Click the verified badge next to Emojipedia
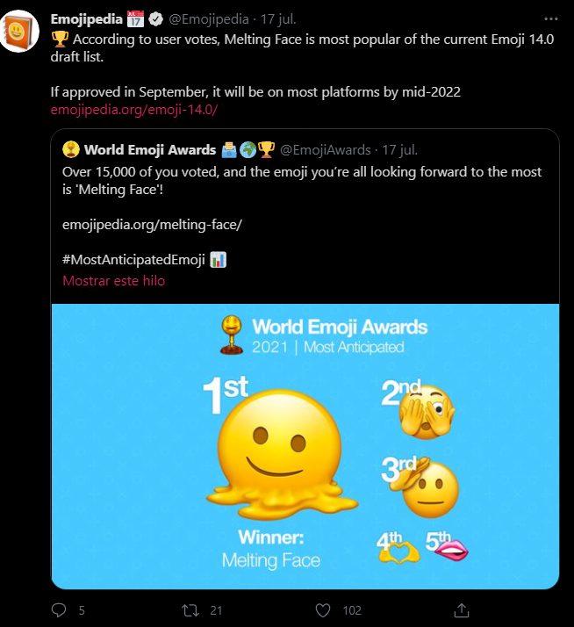 pos(158,18)
